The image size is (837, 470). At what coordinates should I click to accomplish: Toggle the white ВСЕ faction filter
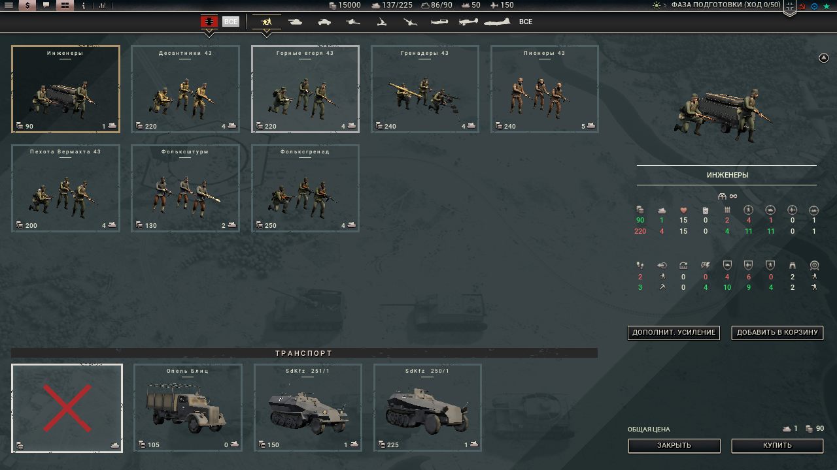[231, 22]
